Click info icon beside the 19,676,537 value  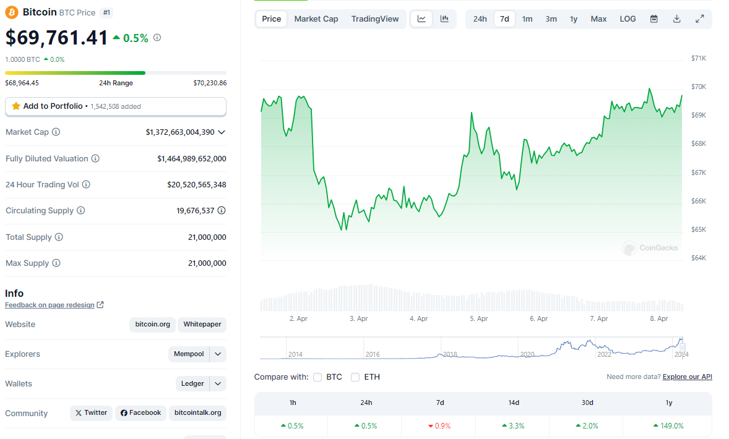tap(222, 210)
